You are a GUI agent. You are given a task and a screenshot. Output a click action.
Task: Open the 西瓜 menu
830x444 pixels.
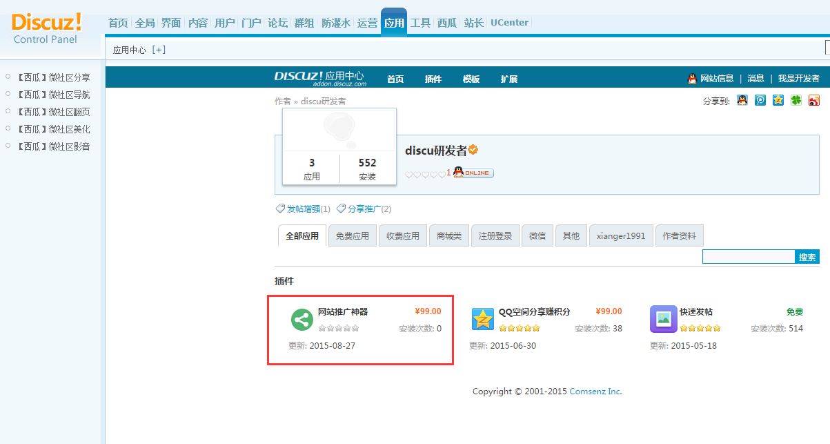click(447, 23)
